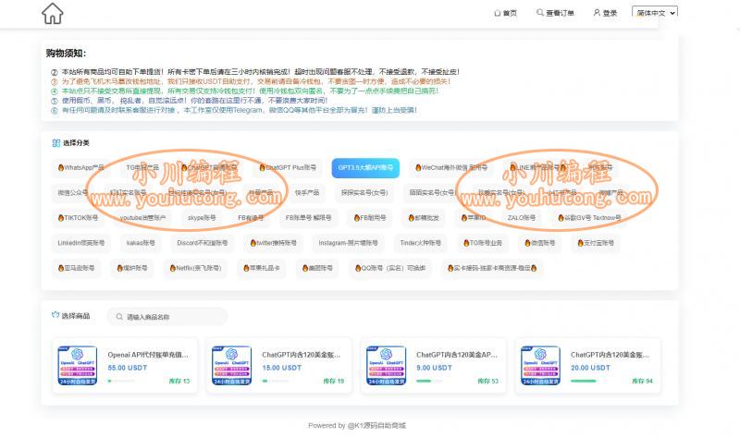Select the WeChat海外微信 category

pyautogui.click(x=451, y=168)
